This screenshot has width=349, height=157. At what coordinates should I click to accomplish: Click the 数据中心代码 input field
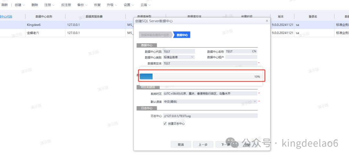pyautogui.click(x=179, y=51)
